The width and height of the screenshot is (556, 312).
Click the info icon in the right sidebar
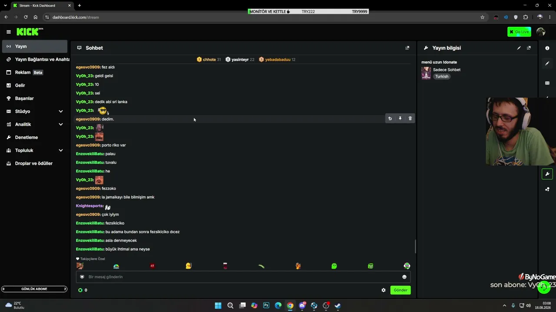point(547,48)
